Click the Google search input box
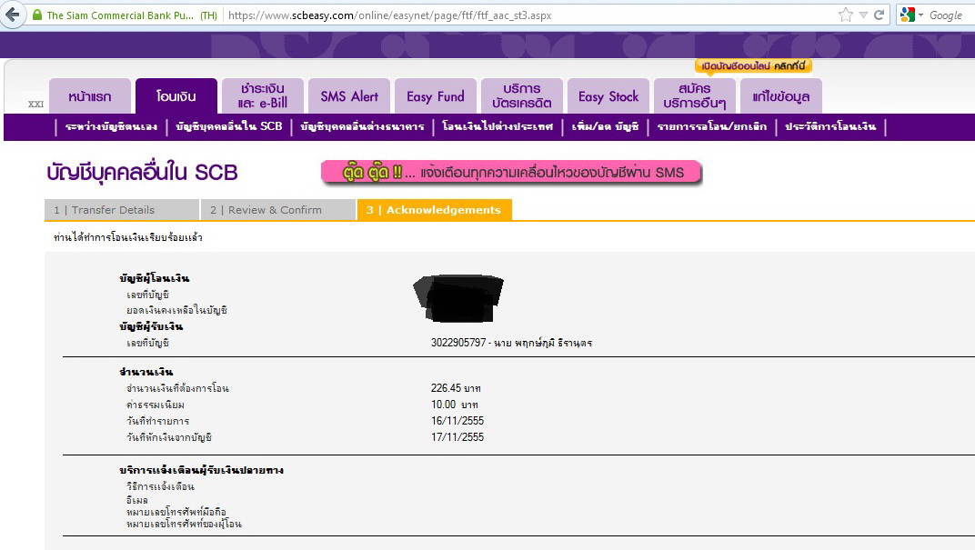The width and height of the screenshot is (975, 550). click(x=949, y=15)
